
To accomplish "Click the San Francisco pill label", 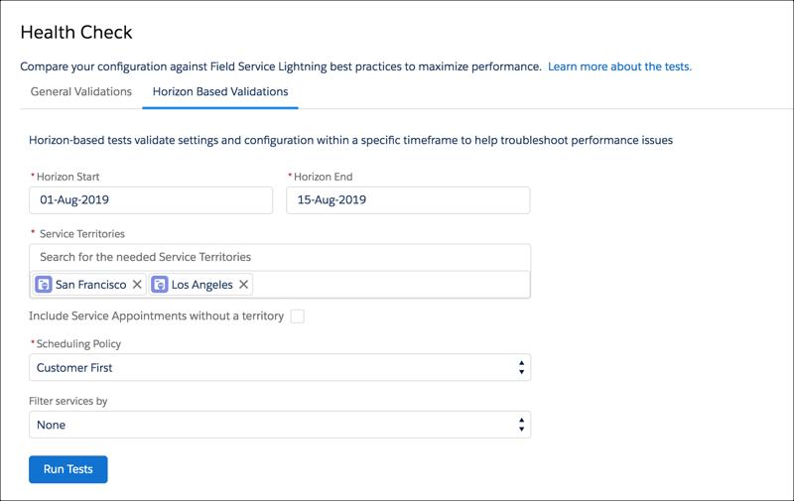I will 90,285.
